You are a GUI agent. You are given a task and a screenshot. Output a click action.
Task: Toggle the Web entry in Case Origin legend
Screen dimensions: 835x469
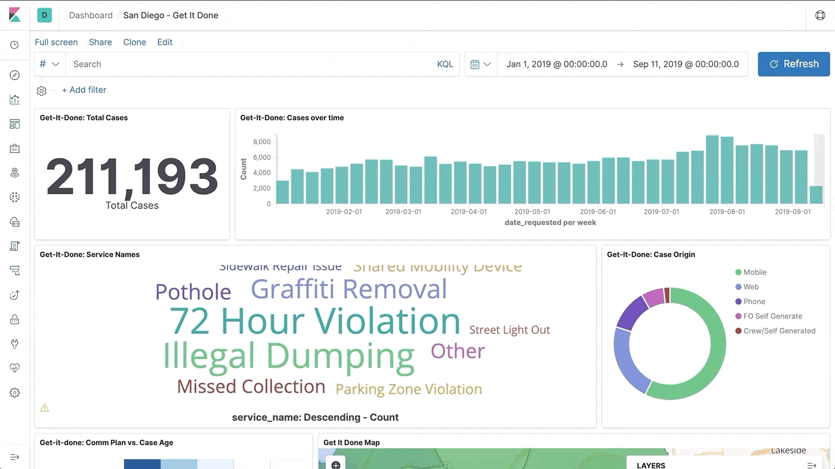tap(751, 287)
